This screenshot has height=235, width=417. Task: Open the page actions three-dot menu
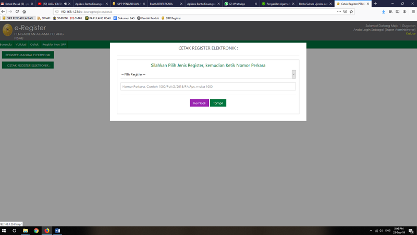338,11
